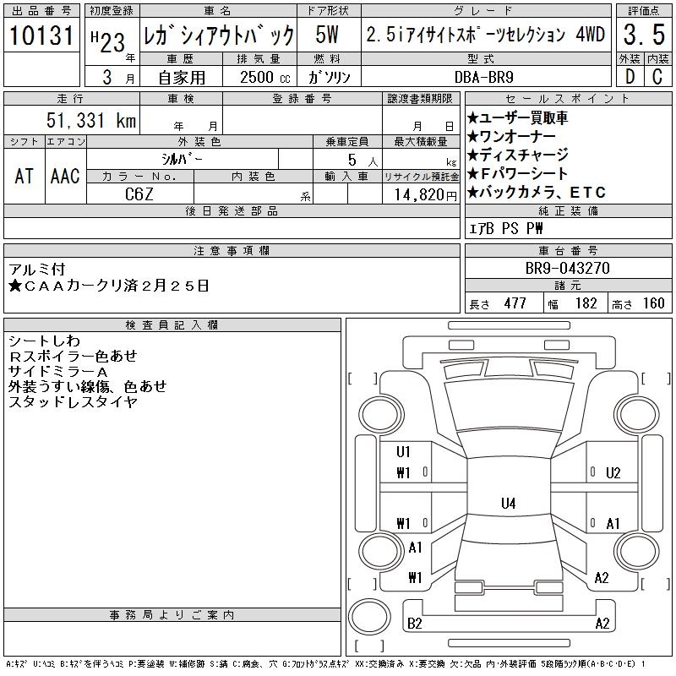Image resolution: width=676 pixels, height=676 pixels.
Task: Click the exterior grade D cell
Action: (630, 77)
